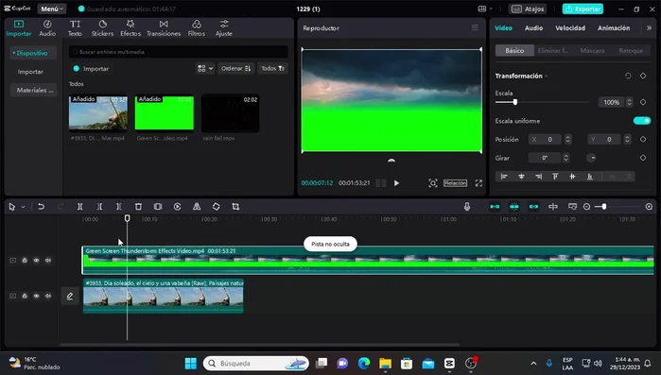Viewport: 661px width, 375px height.
Task: Toggle the Escala uniforme switch
Action: 642,121
